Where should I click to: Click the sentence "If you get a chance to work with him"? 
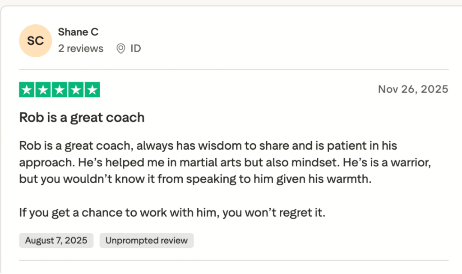[120, 212]
